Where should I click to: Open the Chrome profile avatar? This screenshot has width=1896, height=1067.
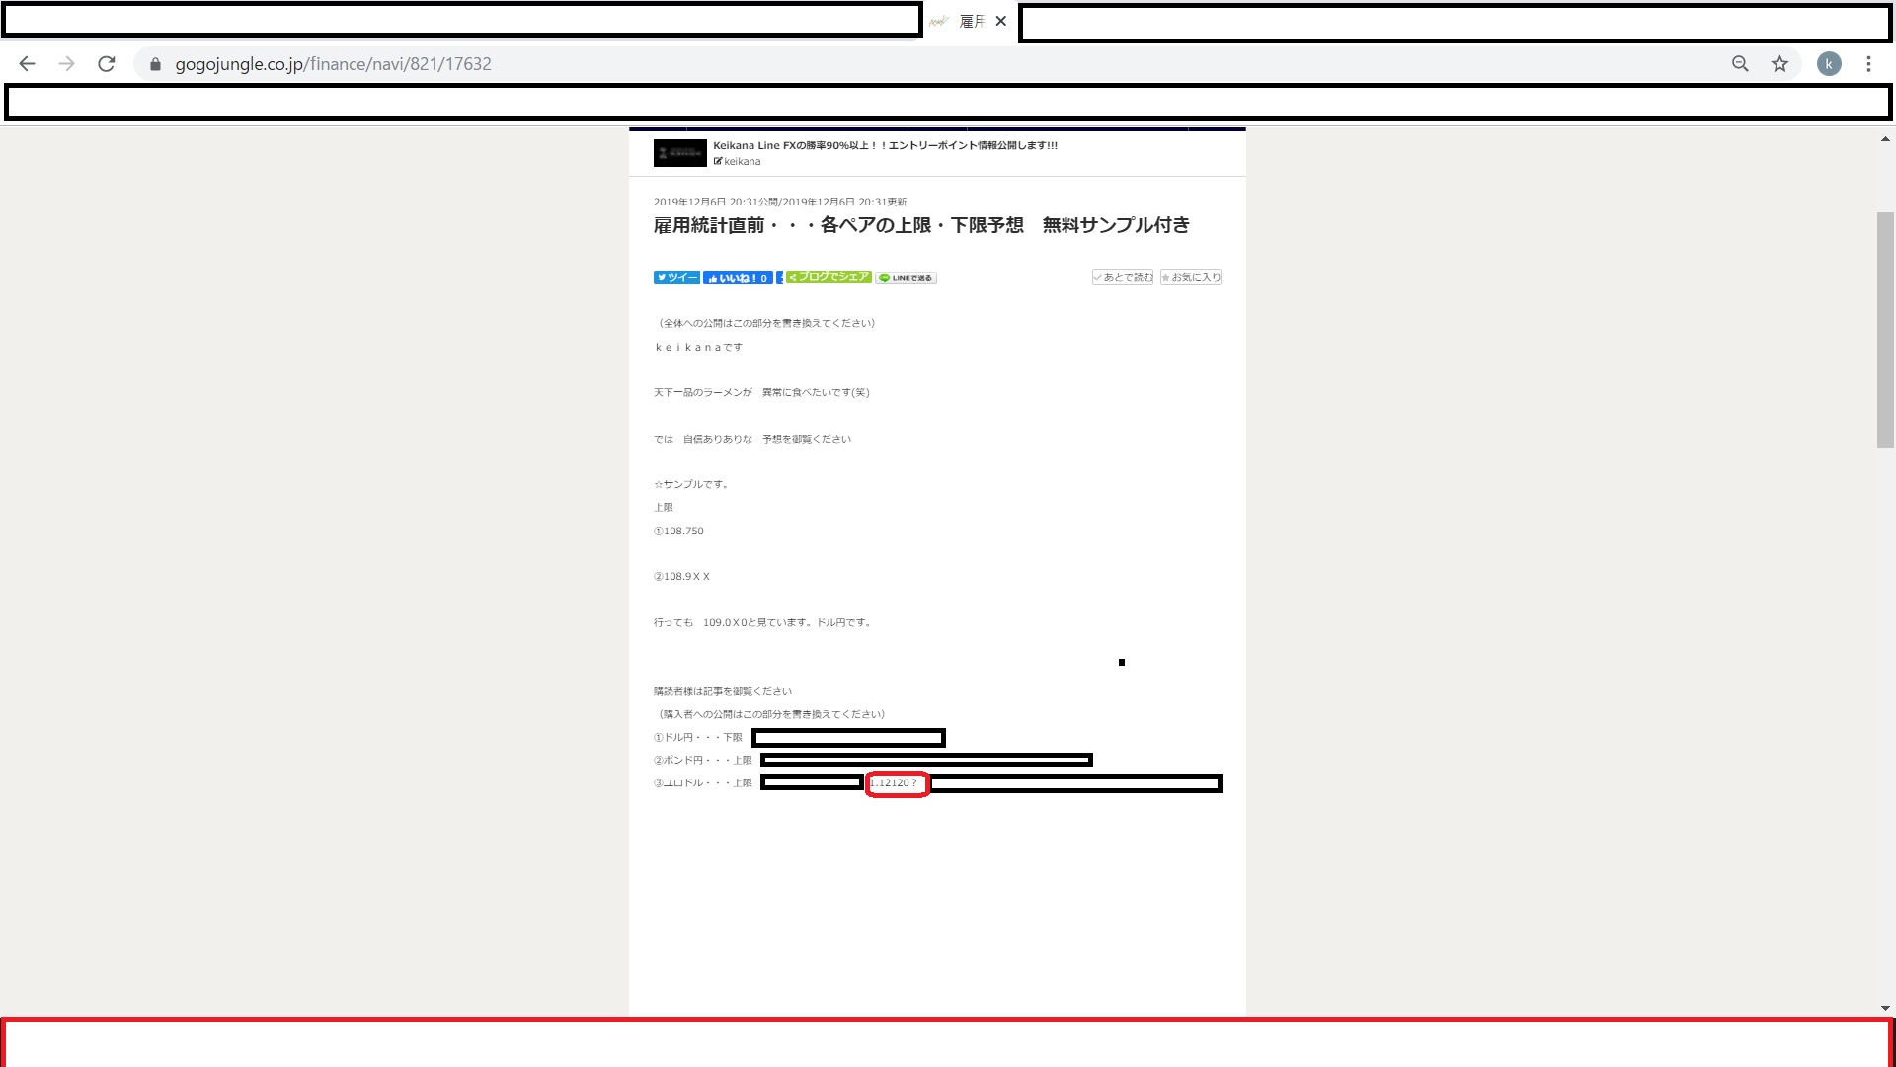tap(1829, 64)
